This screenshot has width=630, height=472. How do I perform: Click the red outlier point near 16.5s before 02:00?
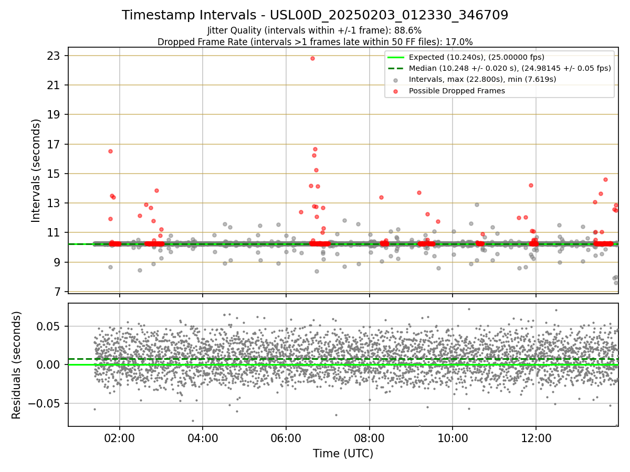coord(110,151)
